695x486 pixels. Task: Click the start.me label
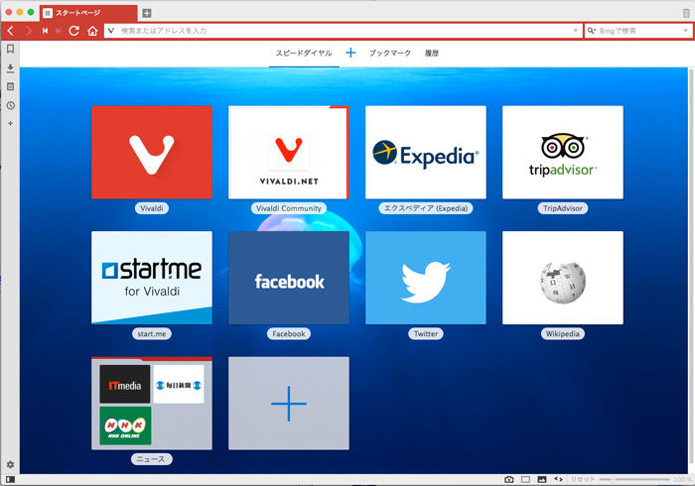pyautogui.click(x=152, y=333)
